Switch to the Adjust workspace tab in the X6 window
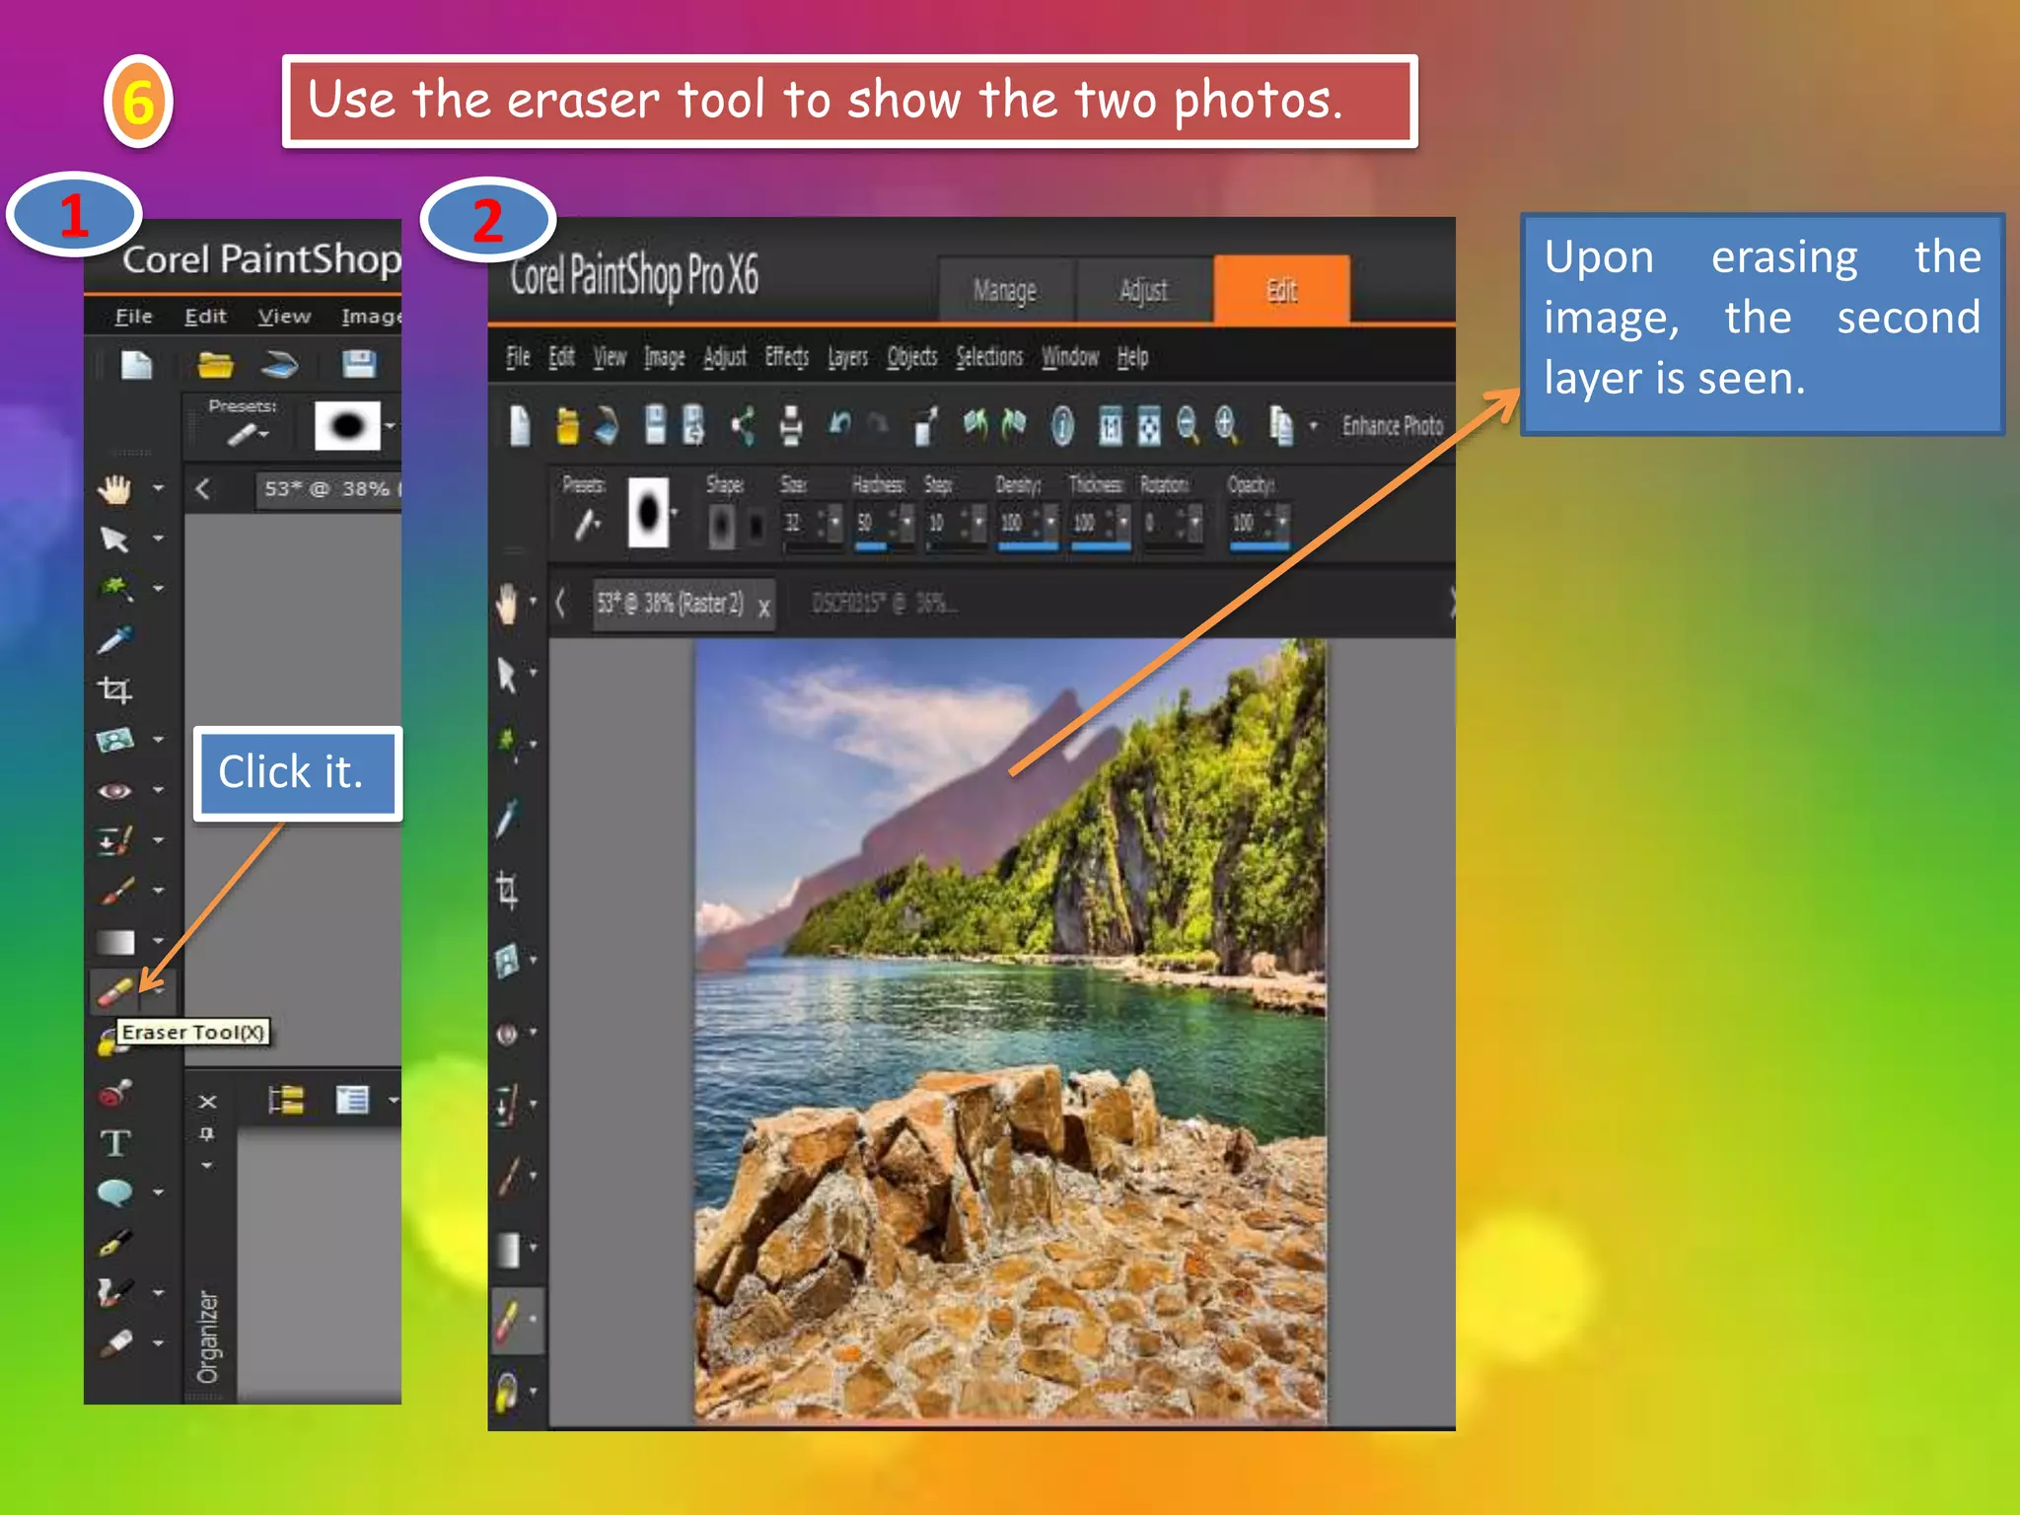Viewport: 2020px width, 1515px height. tap(1143, 290)
